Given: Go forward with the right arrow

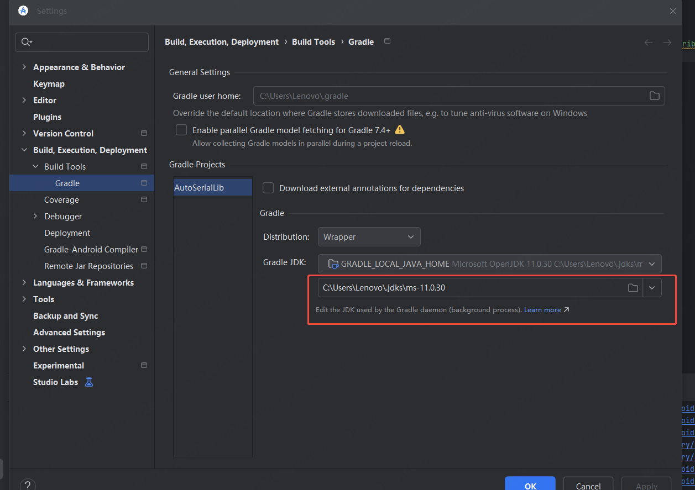Looking at the screenshot, I should tap(667, 43).
